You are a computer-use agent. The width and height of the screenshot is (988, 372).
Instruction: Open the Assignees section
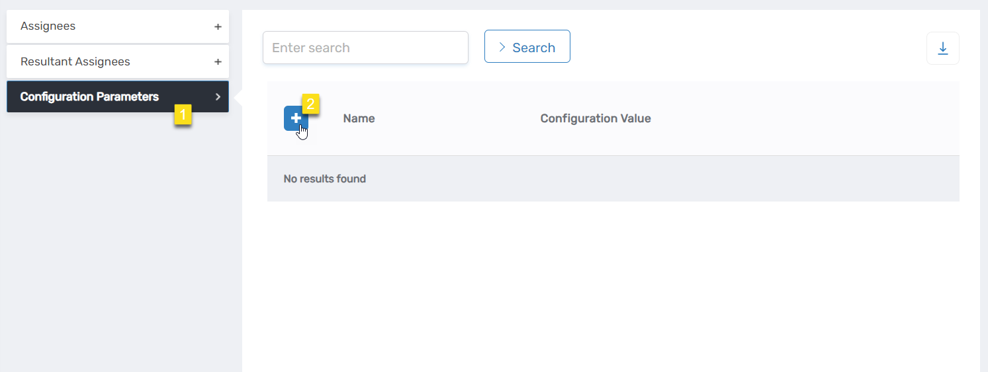click(48, 26)
